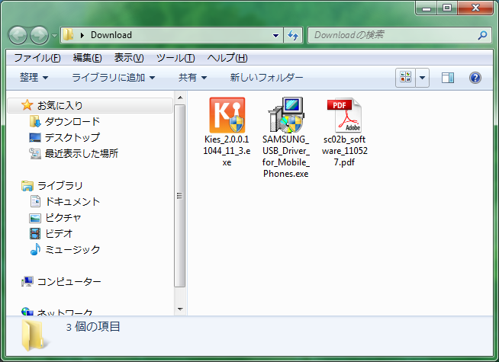Open the Kies_2.0.0.11044_11_3.exe installer file
This screenshot has width=499, height=362.
pyautogui.click(x=227, y=116)
